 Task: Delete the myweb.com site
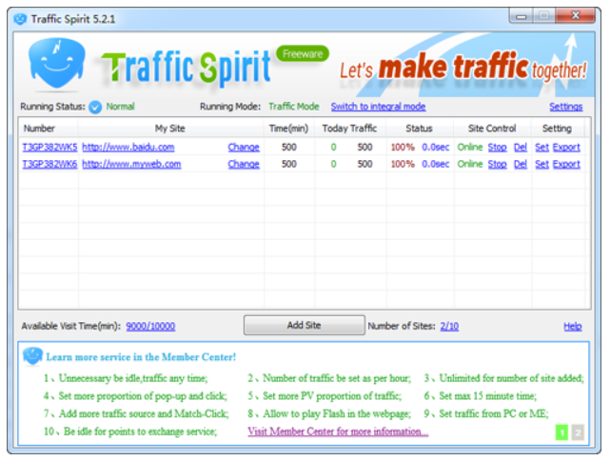coord(521,164)
